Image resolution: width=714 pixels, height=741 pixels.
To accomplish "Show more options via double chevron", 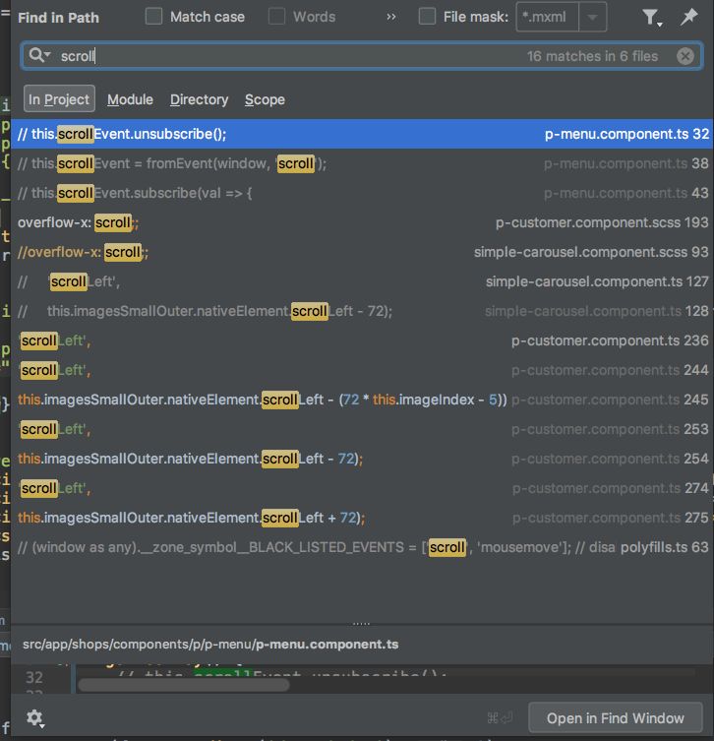I will tap(391, 17).
